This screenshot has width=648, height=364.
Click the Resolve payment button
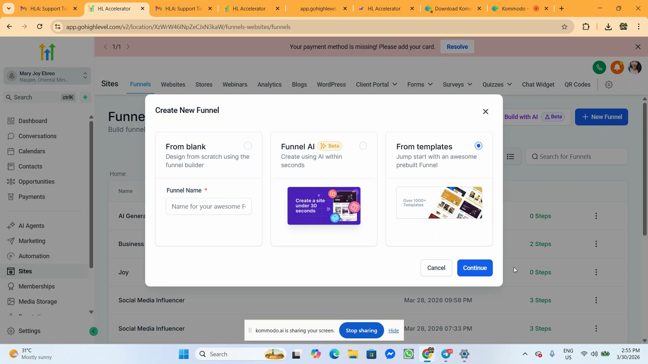[x=457, y=47]
